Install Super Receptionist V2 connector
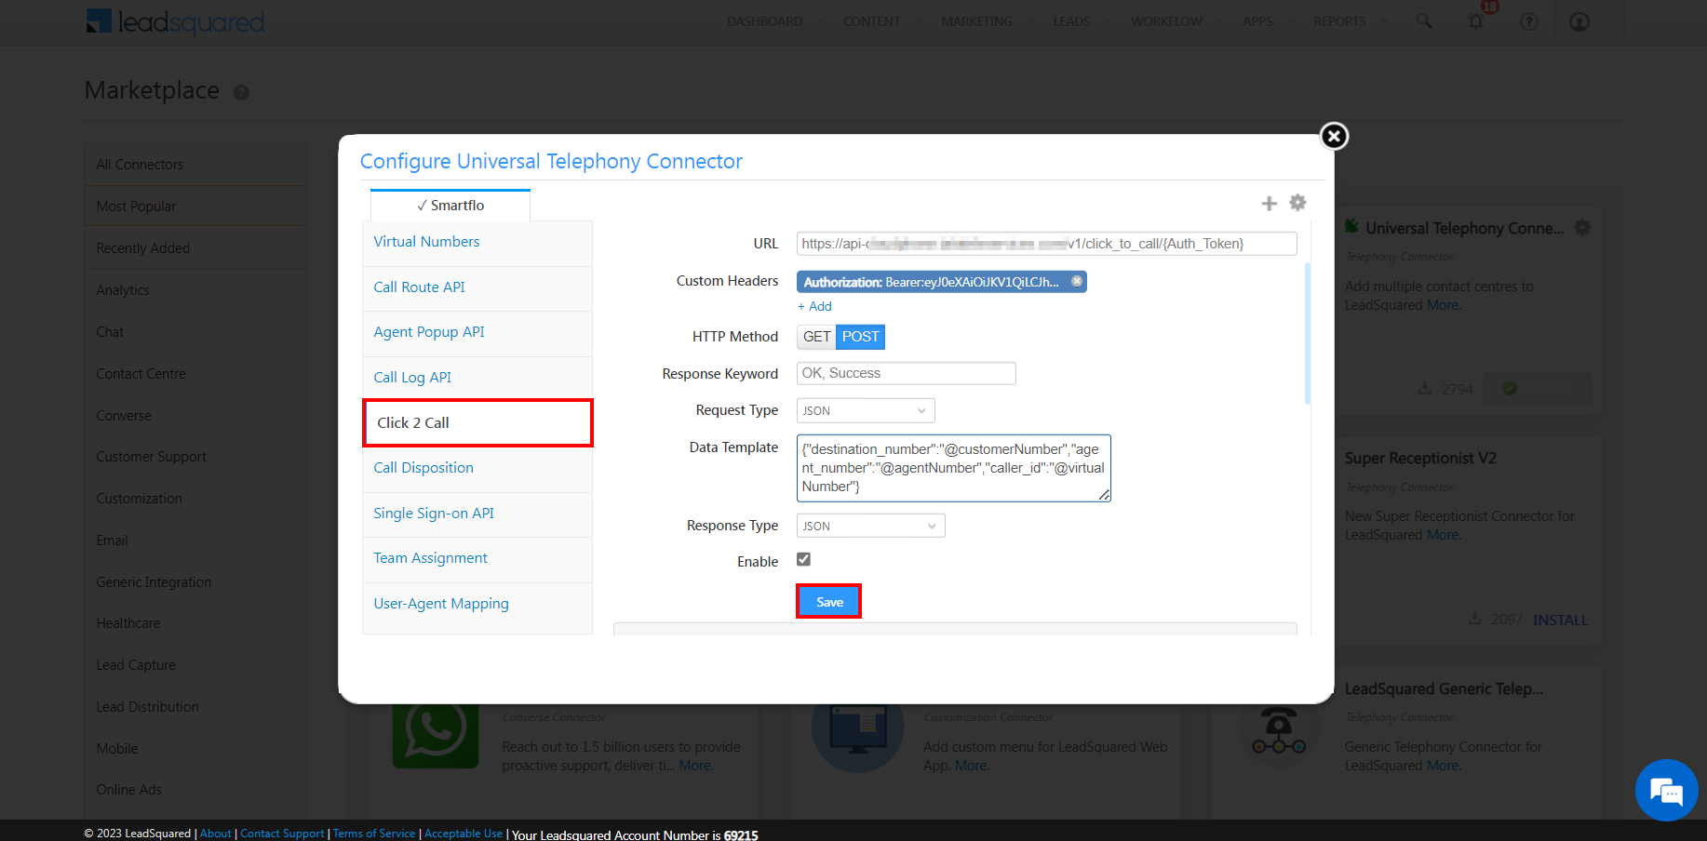 pos(1560,620)
